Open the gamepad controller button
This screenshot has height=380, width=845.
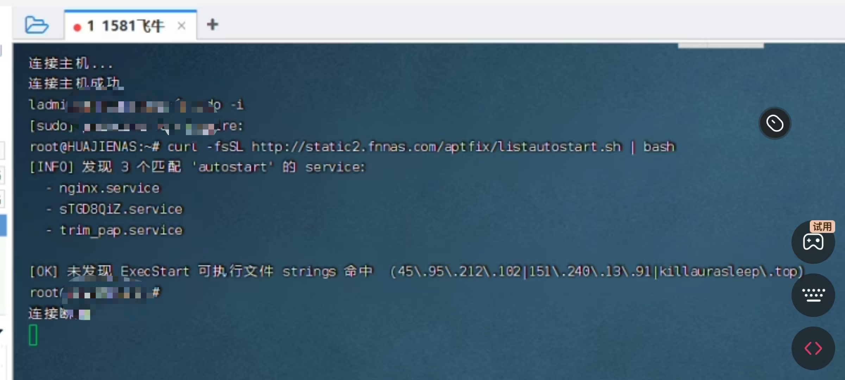point(813,243)
